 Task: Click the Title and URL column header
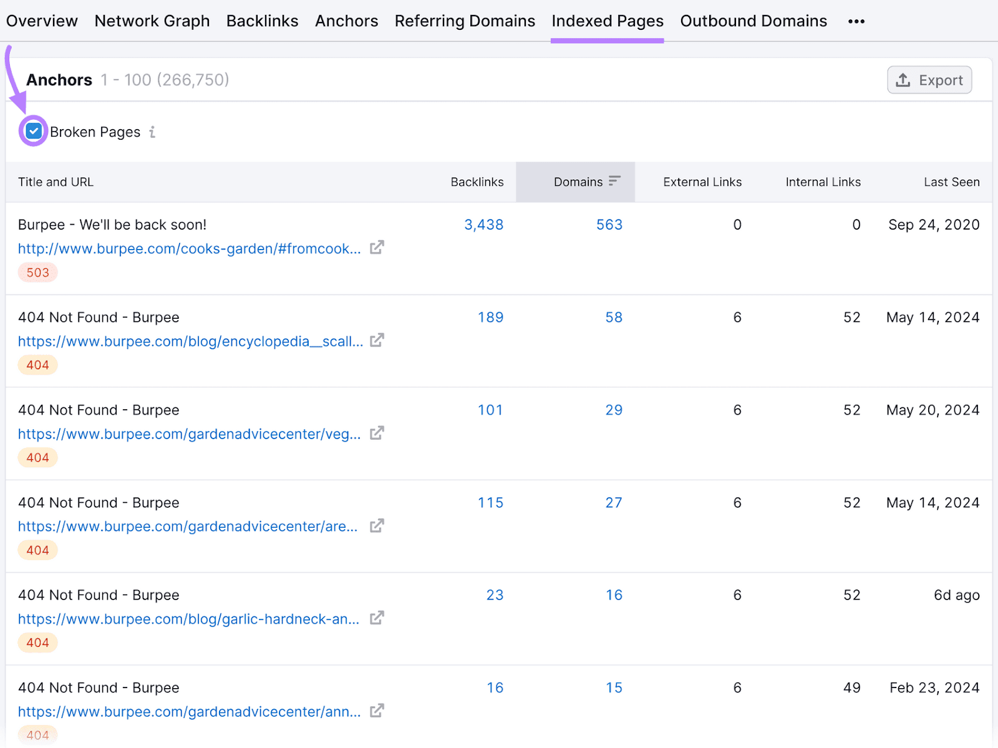coord(56,182)
